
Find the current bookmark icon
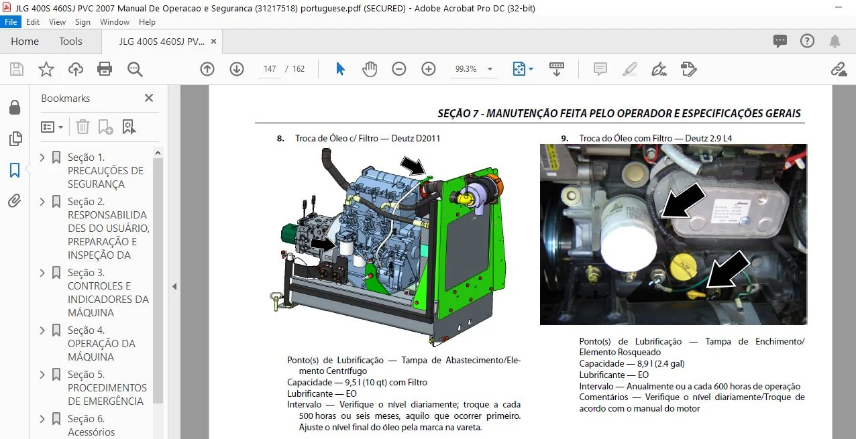[x=129, y=127]
